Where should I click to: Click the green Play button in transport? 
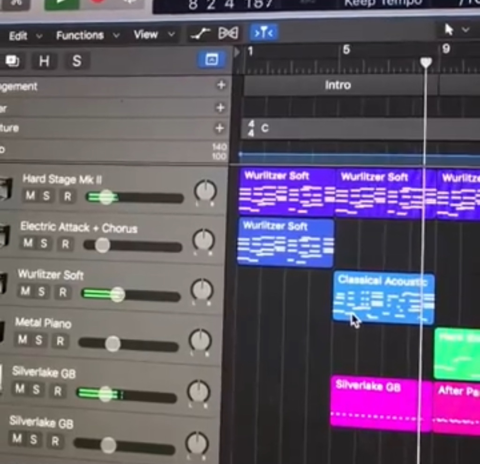point(61,4)
